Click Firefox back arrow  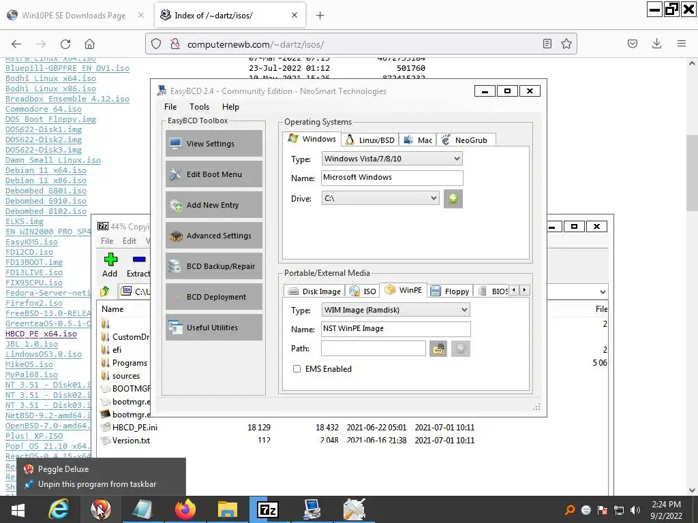tap(16, 44)
